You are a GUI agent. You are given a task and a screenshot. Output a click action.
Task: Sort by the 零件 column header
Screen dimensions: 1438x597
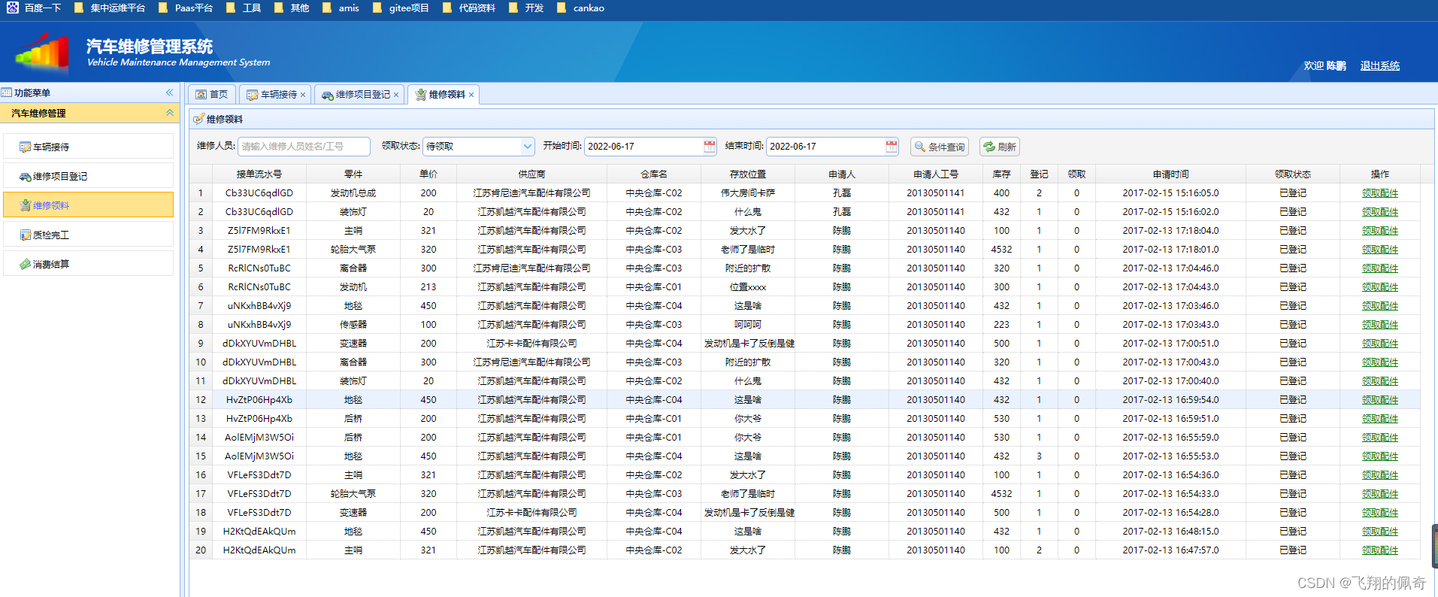click(x=353, y=174)
